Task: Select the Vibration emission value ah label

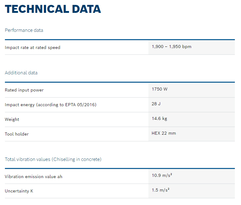Action: point(33,177)
